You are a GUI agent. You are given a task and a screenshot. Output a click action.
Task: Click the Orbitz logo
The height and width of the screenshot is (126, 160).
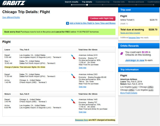(14, 3)
